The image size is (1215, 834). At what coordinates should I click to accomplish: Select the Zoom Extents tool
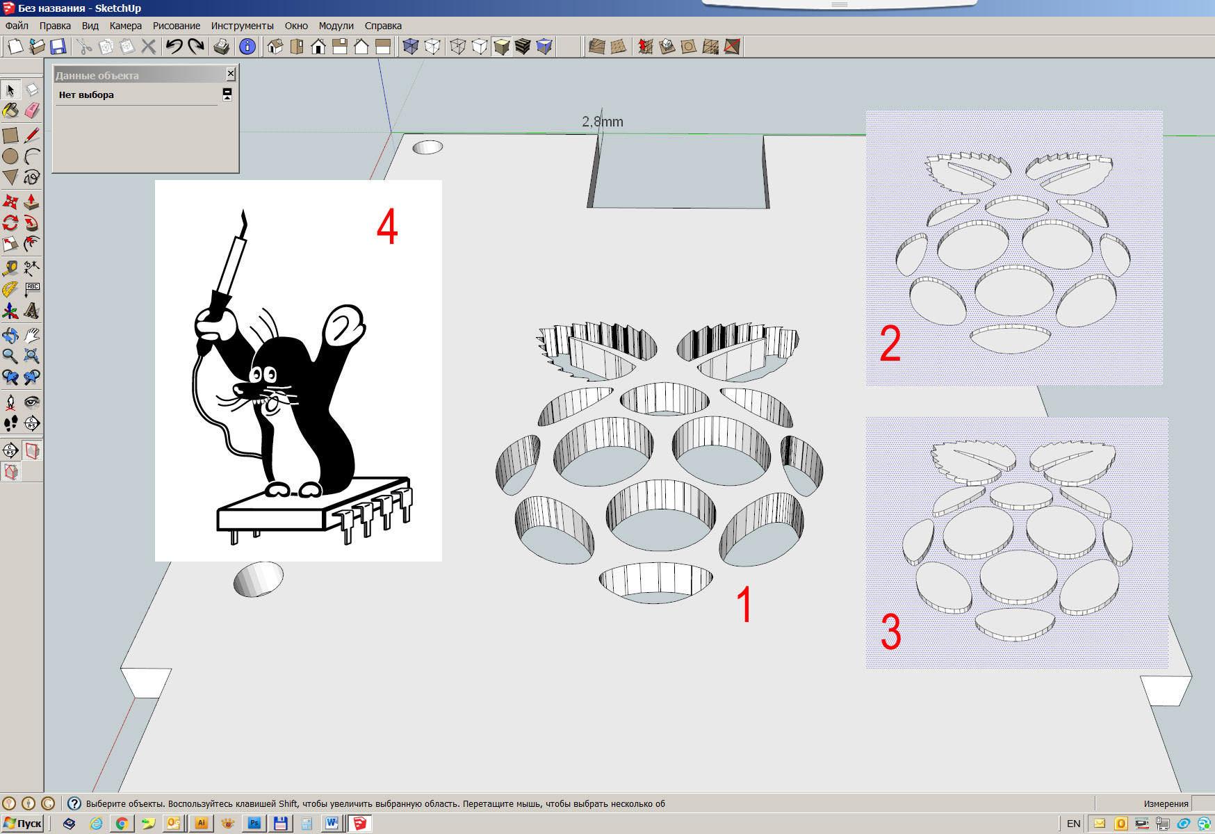[x=32, y=356]
